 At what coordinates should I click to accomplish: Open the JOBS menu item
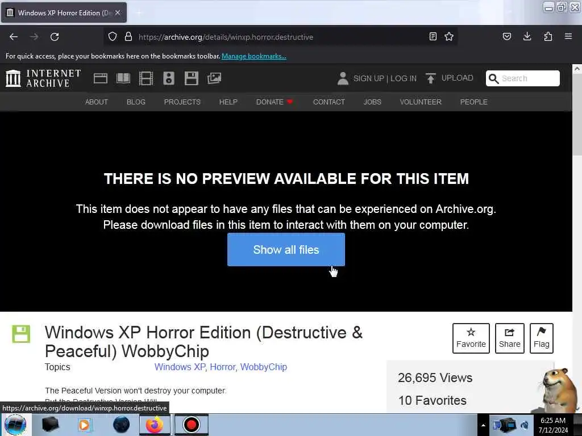pos(372,102)
